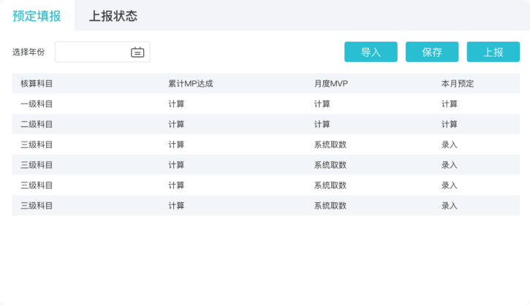The width and height of the screenshot is (530, 305).
Task: Select the 一级科目 row label
Action: [37, 104]
